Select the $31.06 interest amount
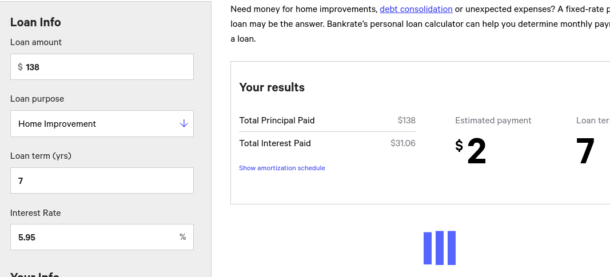Screen dimensions: 610x277 pos(403,143)
